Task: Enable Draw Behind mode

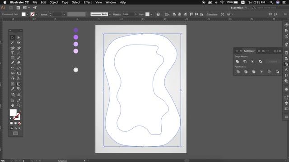Action: click(x=15, y=128)
